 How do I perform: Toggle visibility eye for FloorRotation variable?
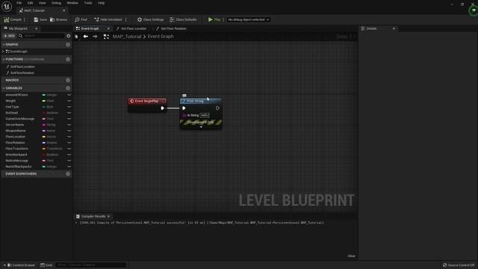[69, 143]
